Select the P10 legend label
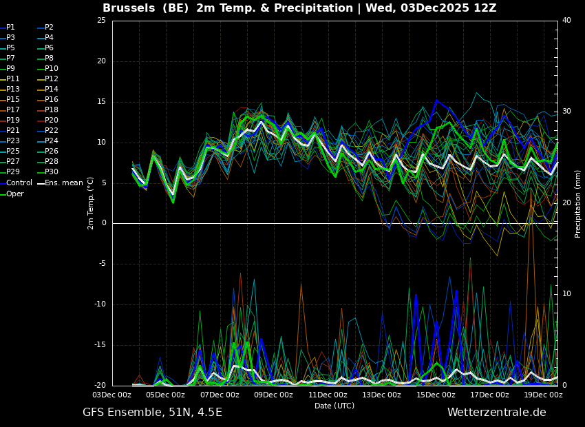 click(48, 69)
